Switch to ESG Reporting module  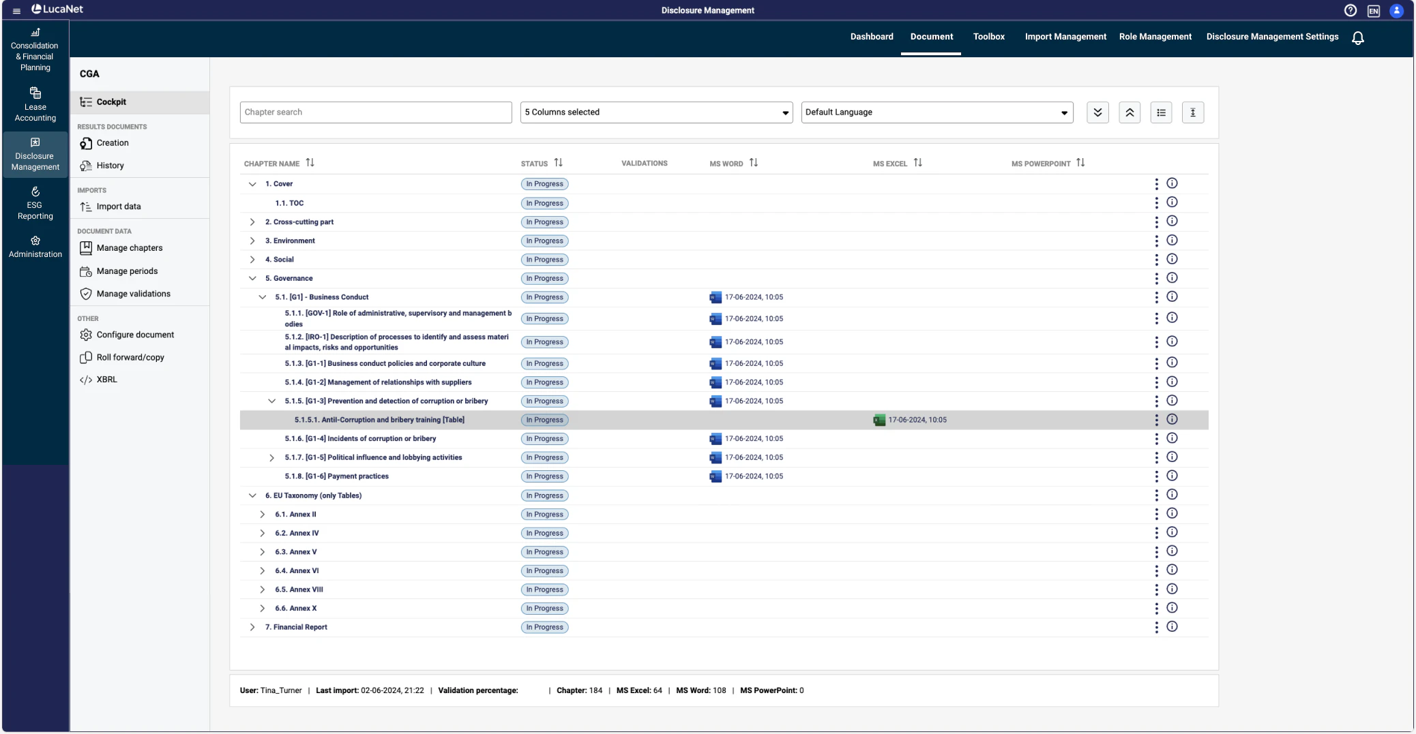[34, 204]
